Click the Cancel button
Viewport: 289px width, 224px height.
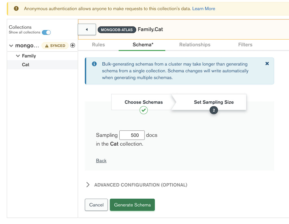[96, 205]
